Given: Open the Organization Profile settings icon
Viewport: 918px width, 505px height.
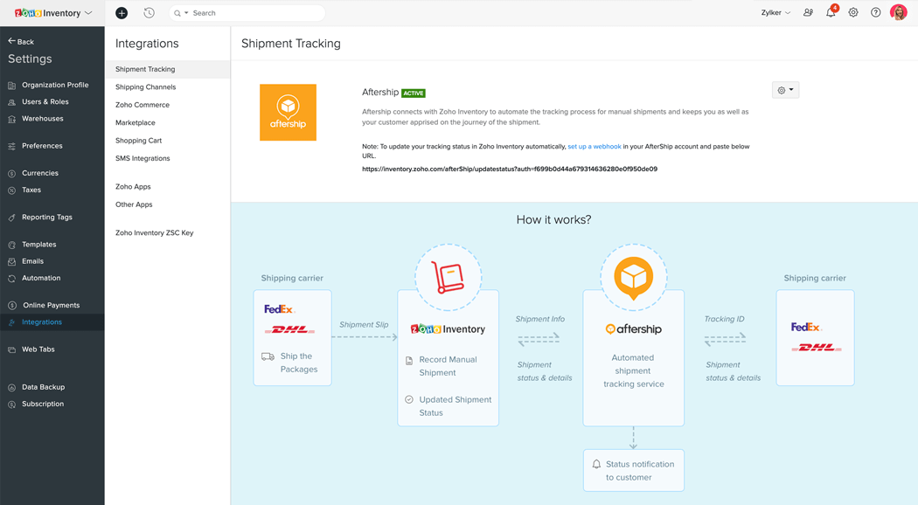Looking at the screenshot, I should click(12, 85).
